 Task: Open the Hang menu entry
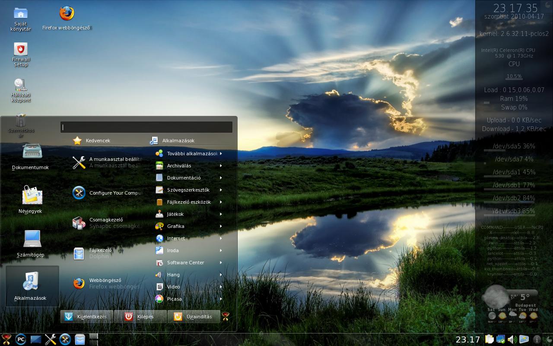tap(189, 275)
